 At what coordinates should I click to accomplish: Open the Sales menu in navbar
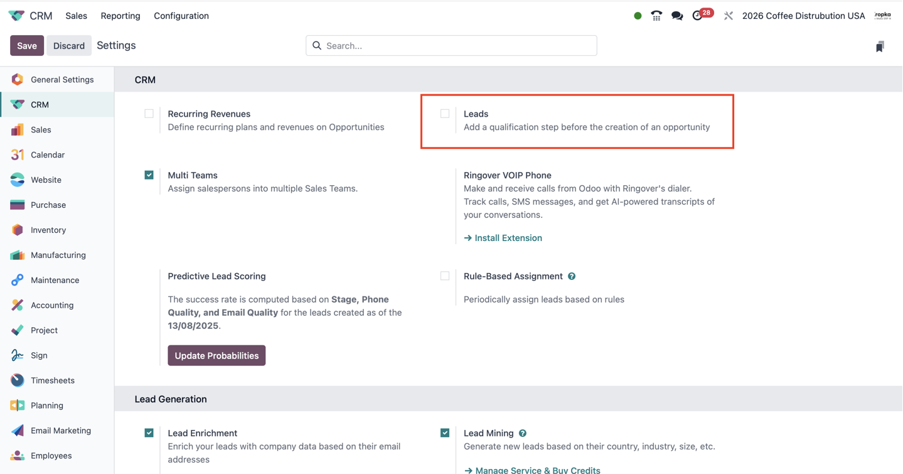pos(77,16)
